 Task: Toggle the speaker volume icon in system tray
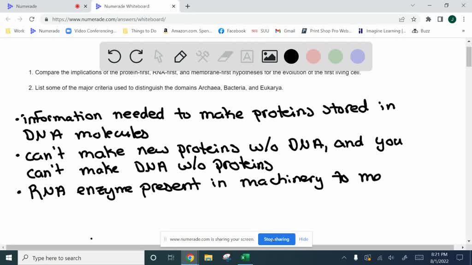(391, 258)
